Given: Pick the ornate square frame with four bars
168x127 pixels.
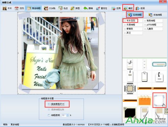Looking at the screenshot, I should [x=130, y=88].
